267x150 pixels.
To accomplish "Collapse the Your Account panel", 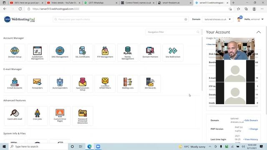I will [259, 32].
